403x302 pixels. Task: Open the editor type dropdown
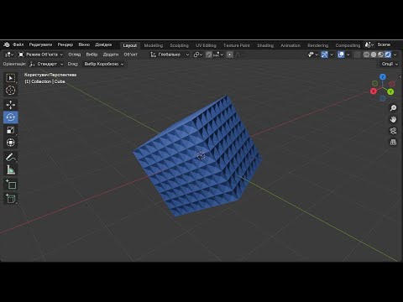point(9,55)
